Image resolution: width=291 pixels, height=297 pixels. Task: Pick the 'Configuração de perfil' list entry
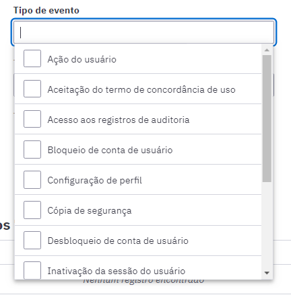pos(138,179)
